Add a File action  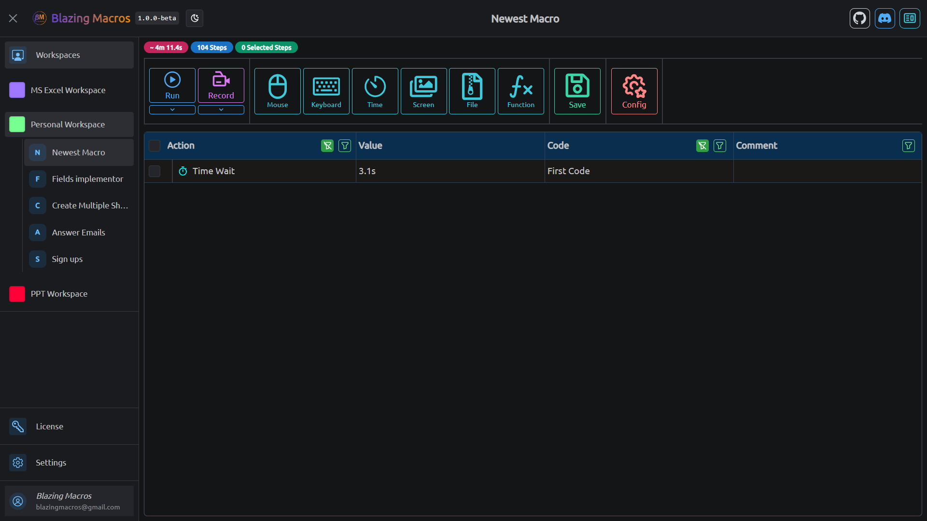pyautogui.click(x=472, y=91)
